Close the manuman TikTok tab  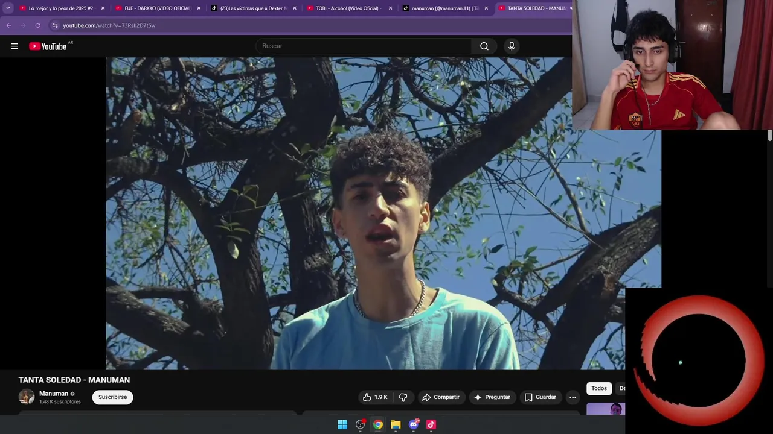(486, 8)
